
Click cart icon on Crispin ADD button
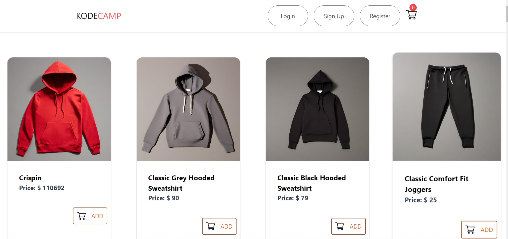(x=81, y=216)
